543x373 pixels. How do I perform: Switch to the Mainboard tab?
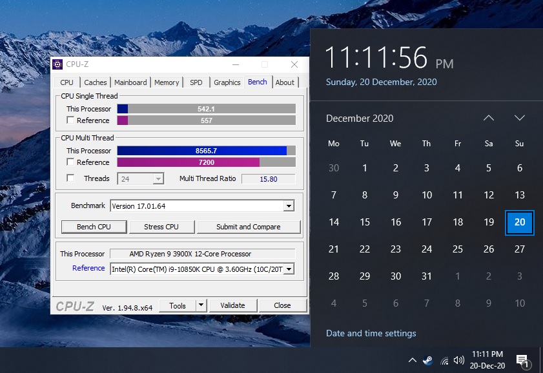point(130,82)
